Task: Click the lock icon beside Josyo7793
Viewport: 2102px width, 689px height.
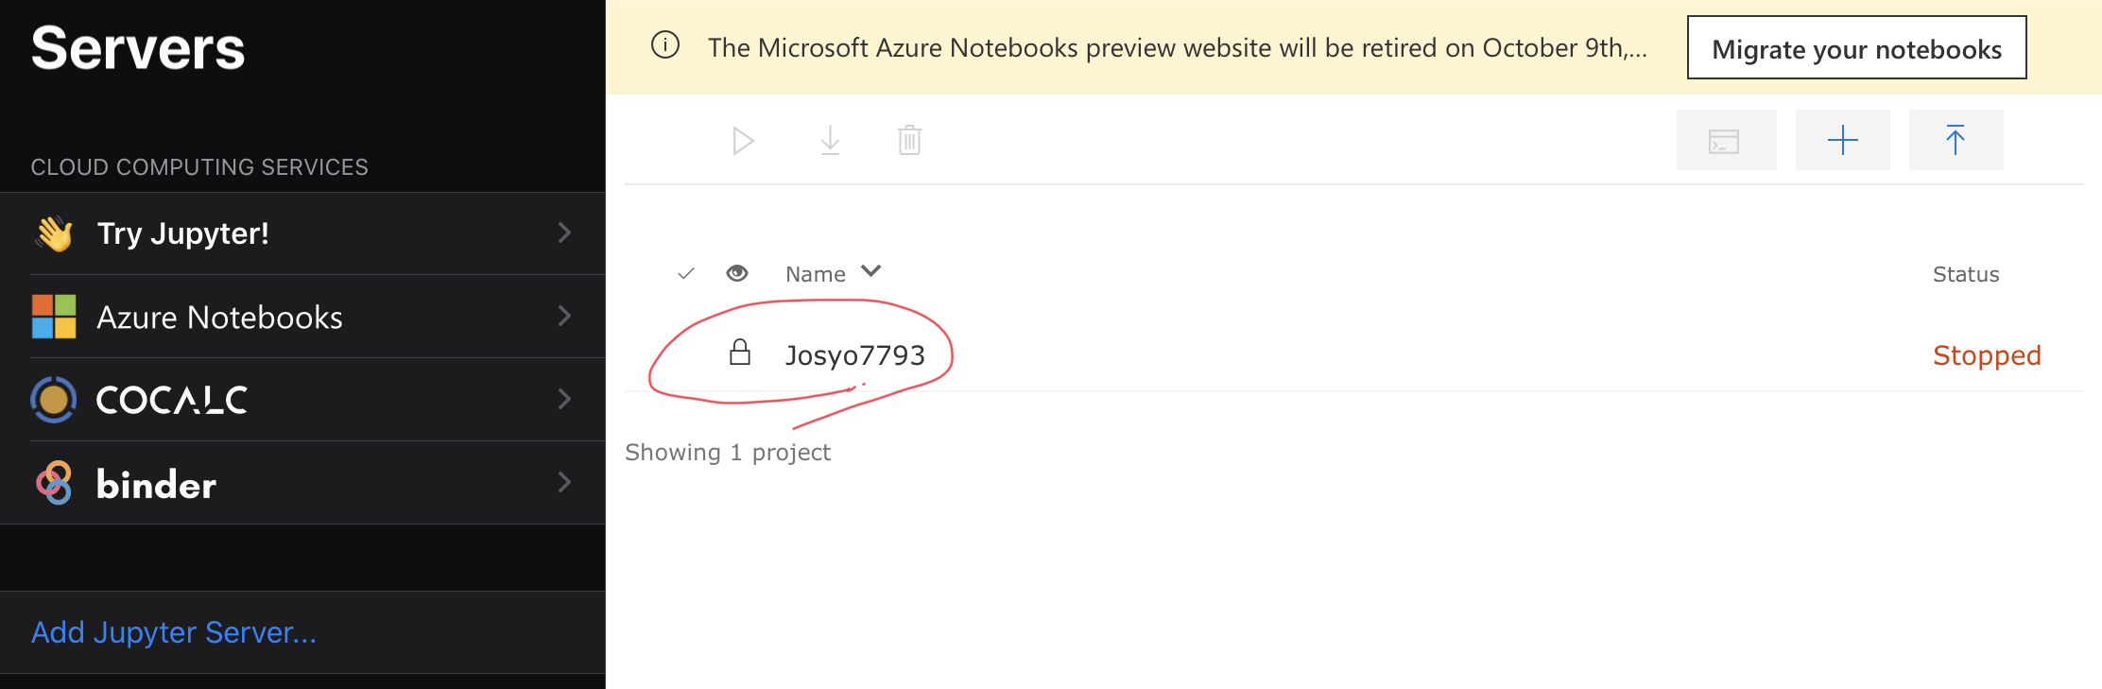Action: click(740, 353)
